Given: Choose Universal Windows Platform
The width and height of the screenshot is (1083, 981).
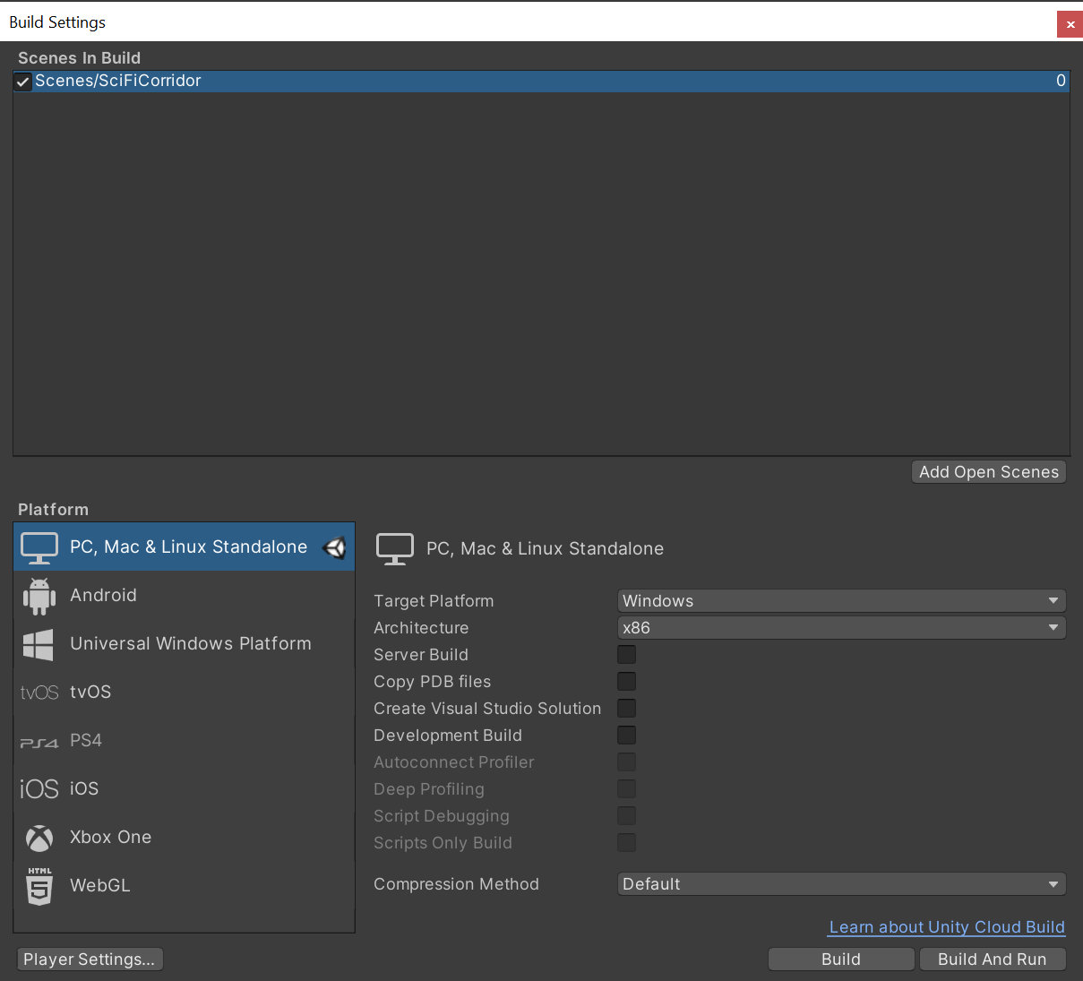Looking at the screenshot, I should 185,644.
